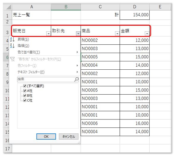Uncheck the B社 checkbox
This screenshot has height=156, width=174.
(25, 96)
